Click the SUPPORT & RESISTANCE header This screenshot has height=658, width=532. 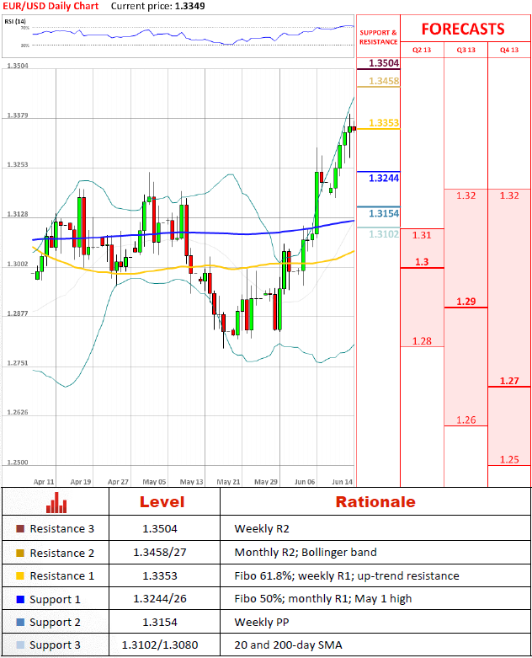[x=378, y=37]
